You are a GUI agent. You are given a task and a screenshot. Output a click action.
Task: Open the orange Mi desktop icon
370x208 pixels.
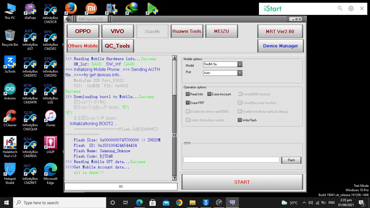[x=91, y=9]
